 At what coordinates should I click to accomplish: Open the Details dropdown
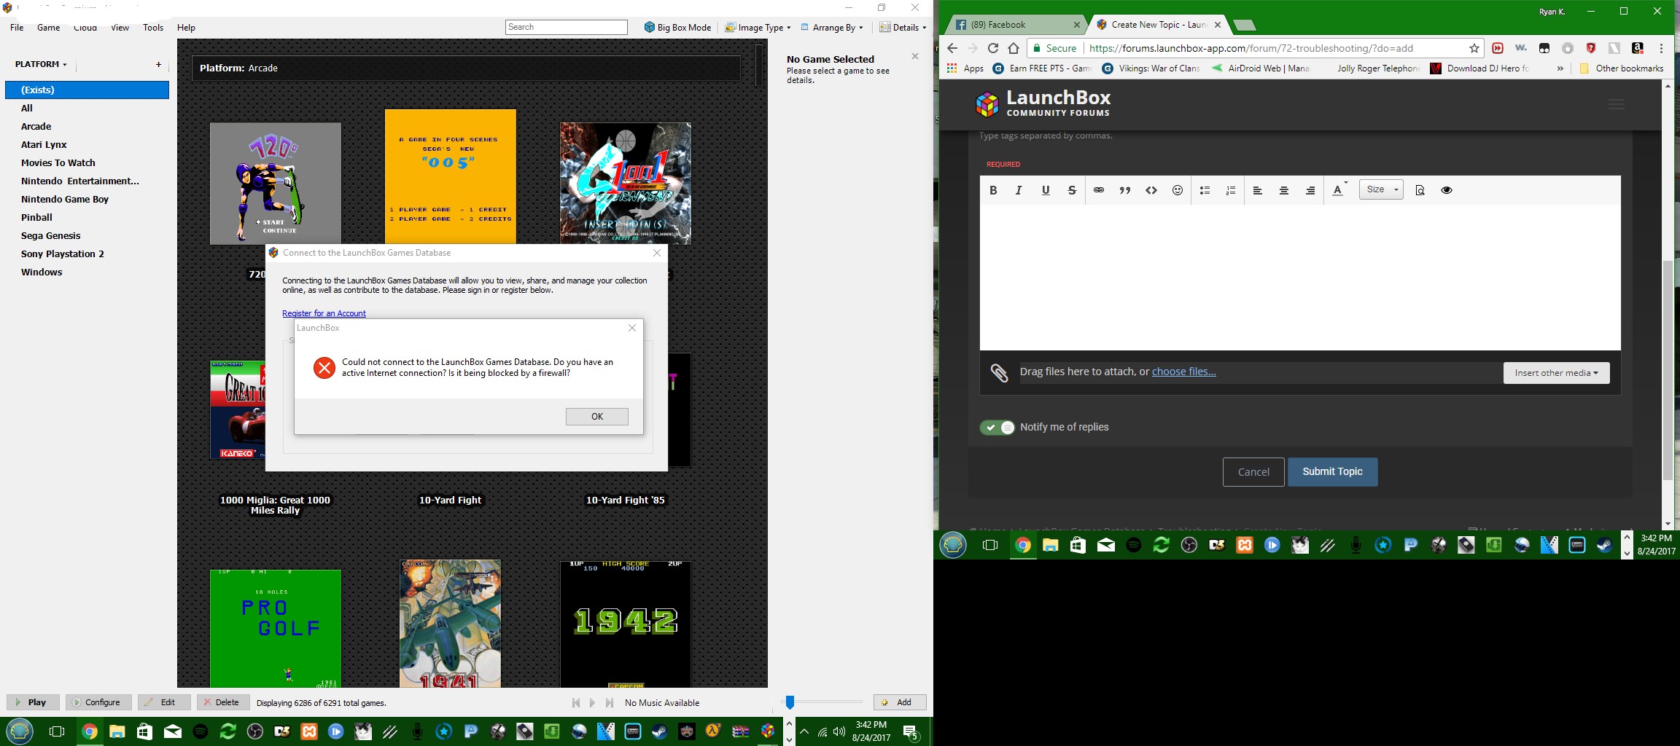903,28
